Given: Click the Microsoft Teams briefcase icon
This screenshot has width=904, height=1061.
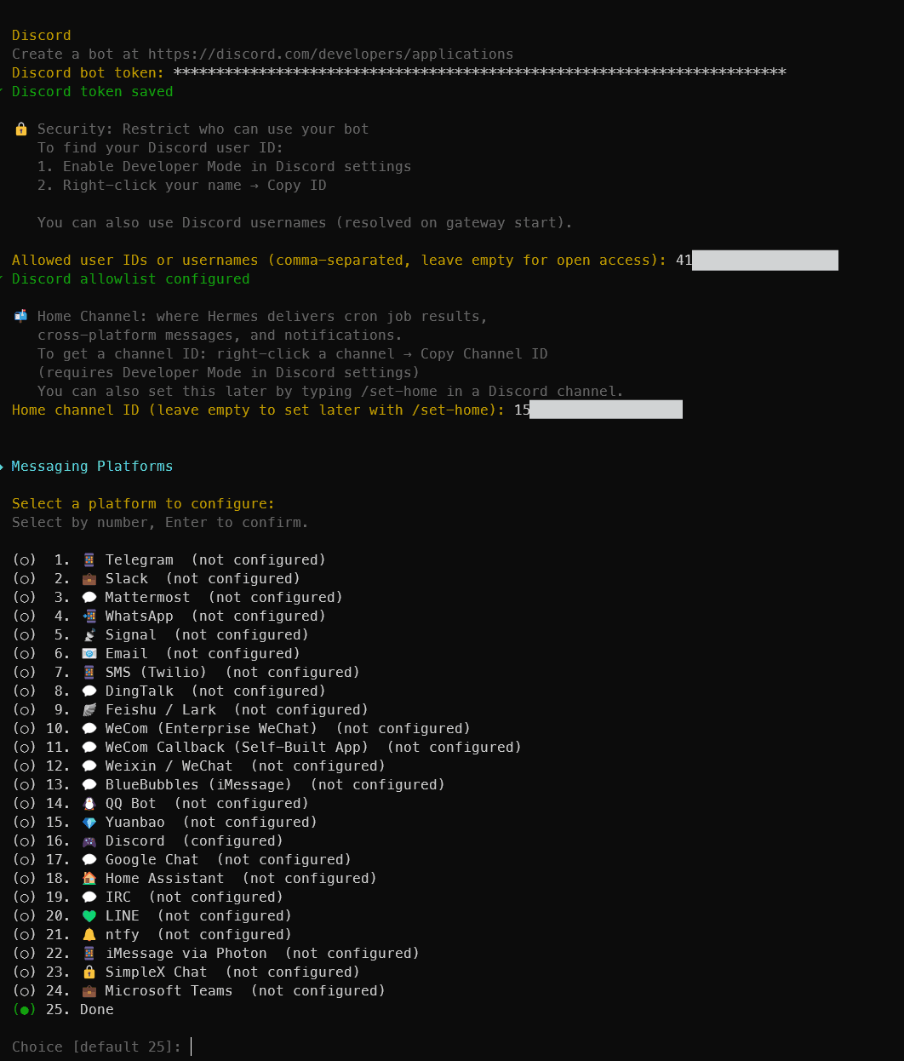Looking at the screenshot, I should 89,991.
